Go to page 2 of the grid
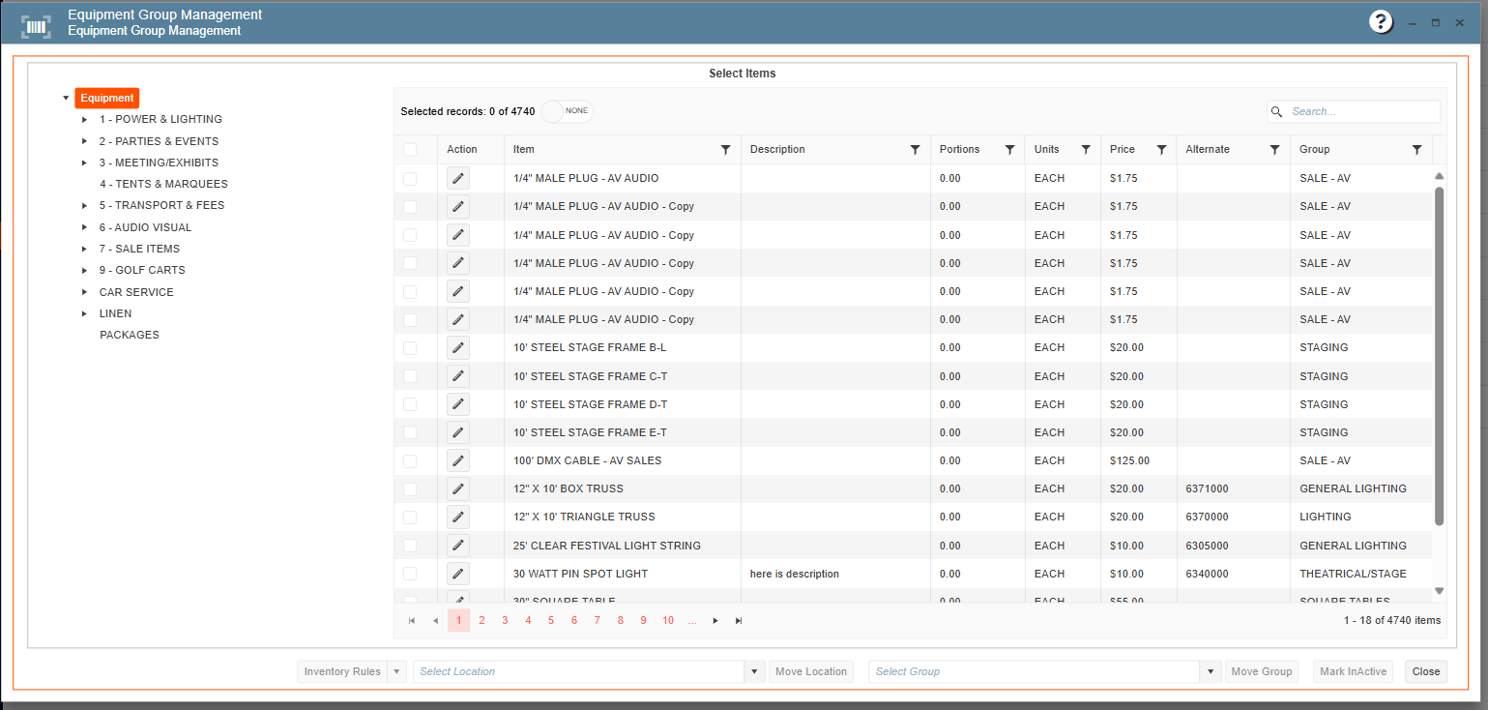 [481, 620]
